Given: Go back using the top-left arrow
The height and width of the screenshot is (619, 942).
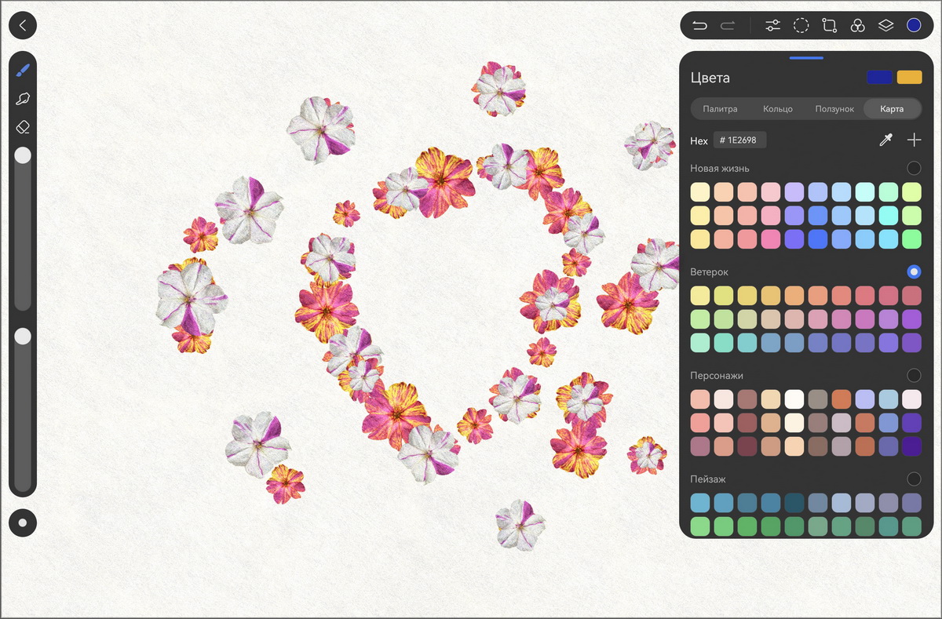Looking at the screenshot, I should 23,25.
